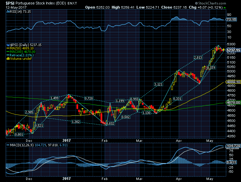The image size is (241, 182).
Task: Click the MACD signal 97.818 legend value
Action: (x=53, y=145)
